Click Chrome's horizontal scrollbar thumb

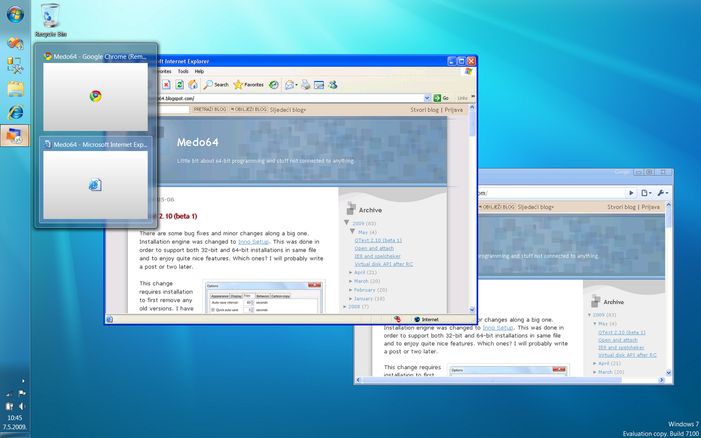[491, 380]
